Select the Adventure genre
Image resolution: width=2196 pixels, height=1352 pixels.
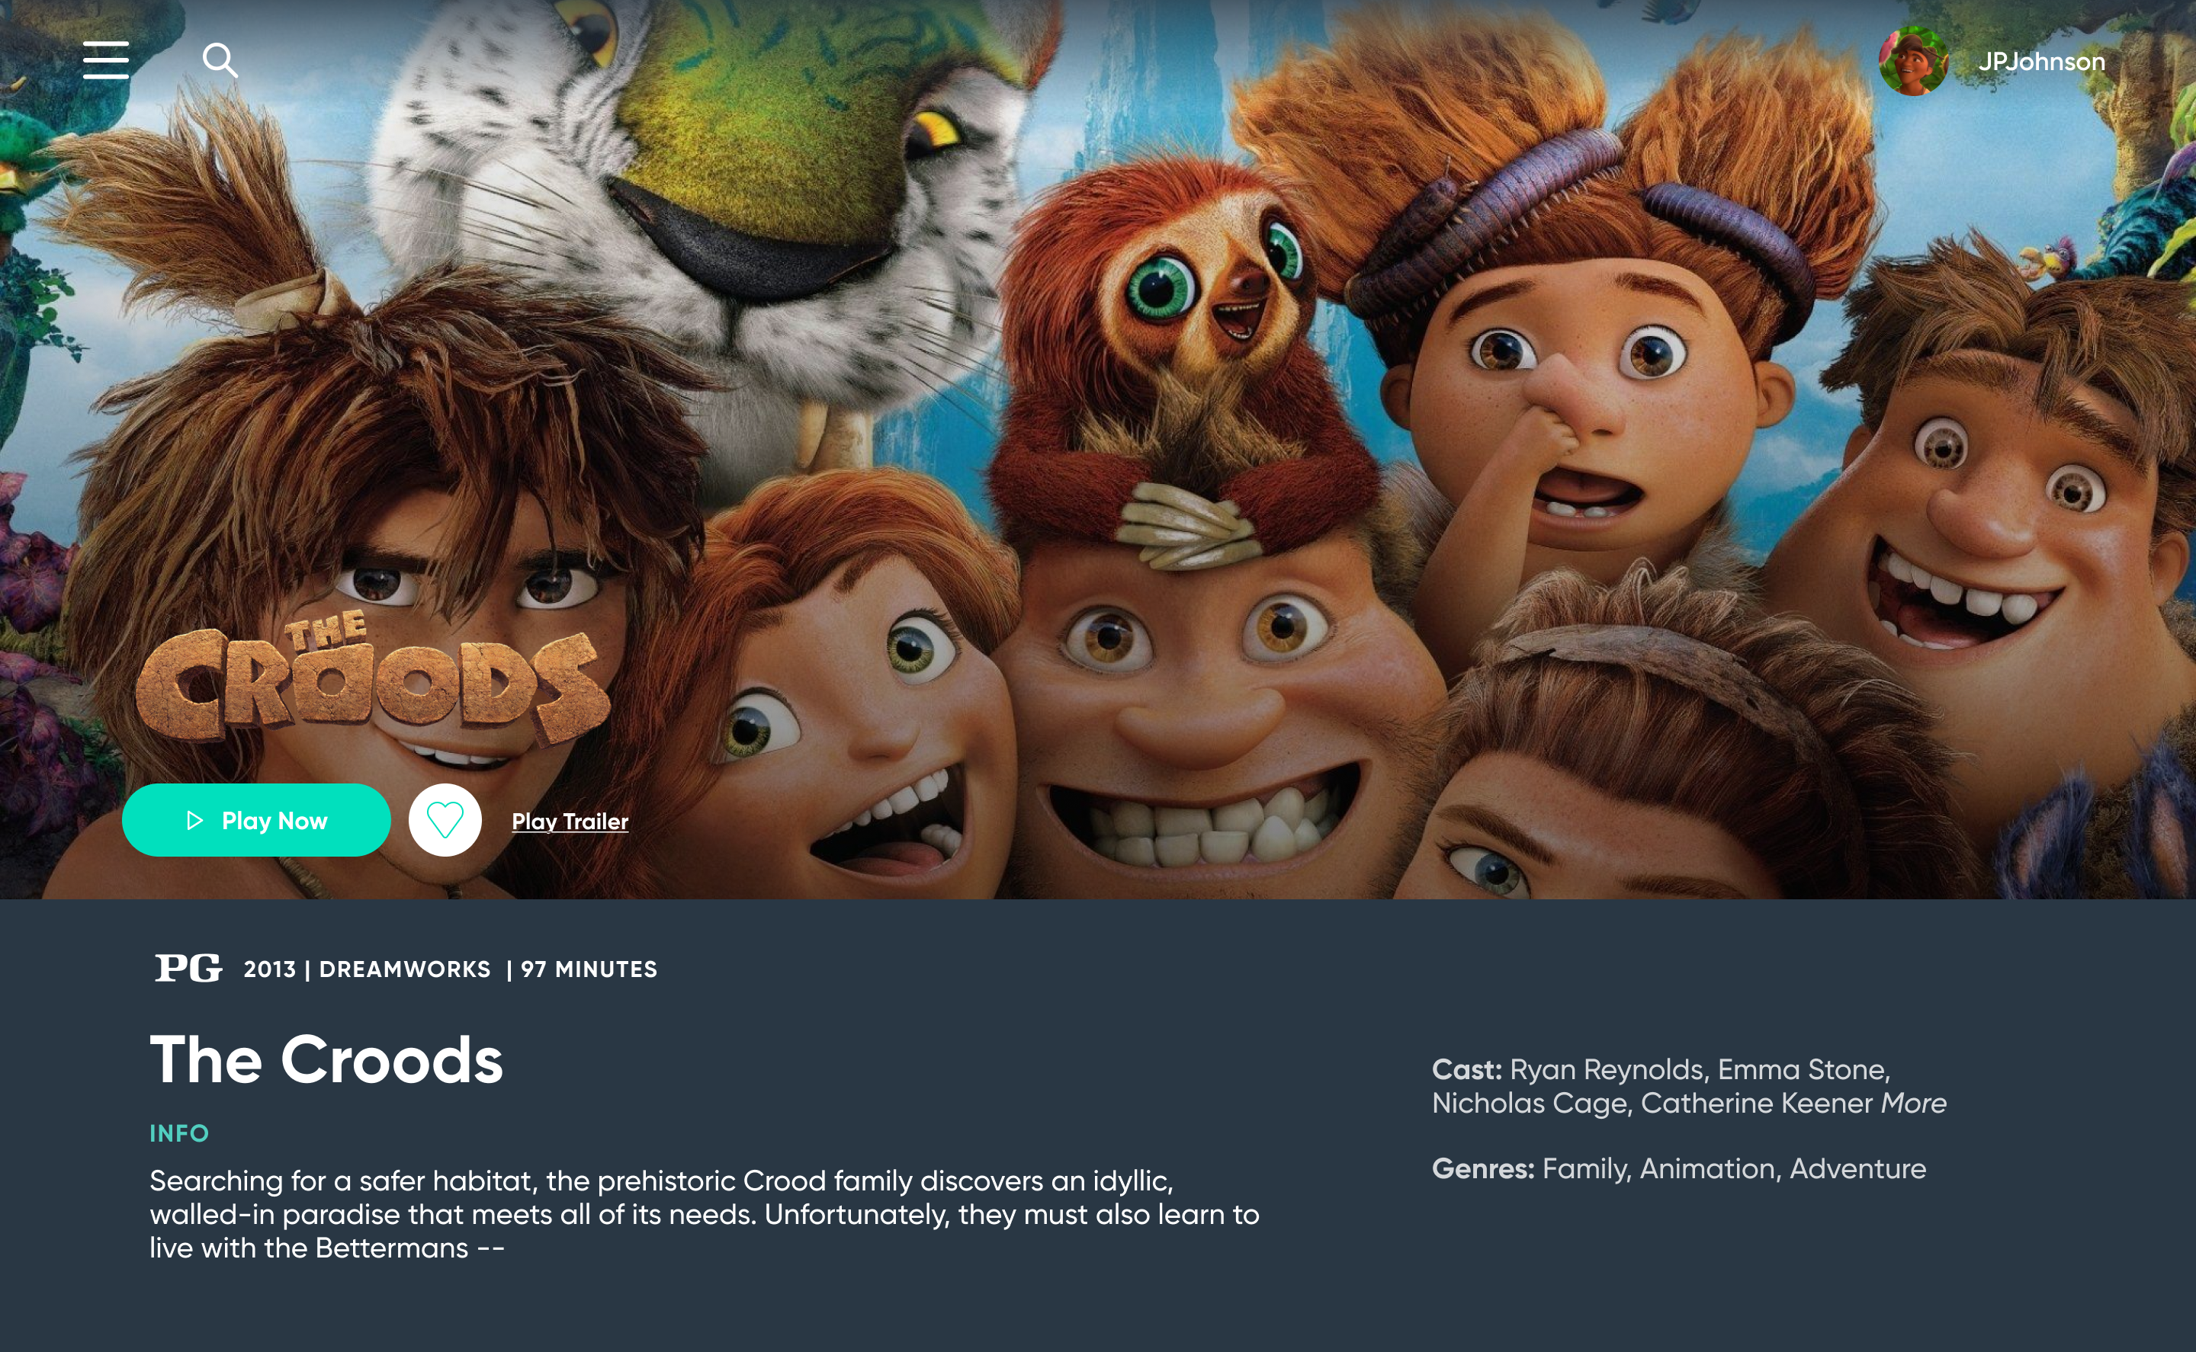tap(1858, 1168)
